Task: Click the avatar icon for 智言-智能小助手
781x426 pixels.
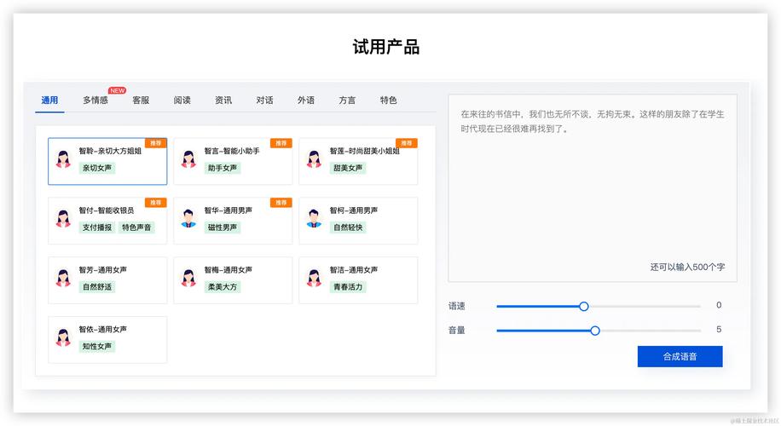Action: pos(188,159)
